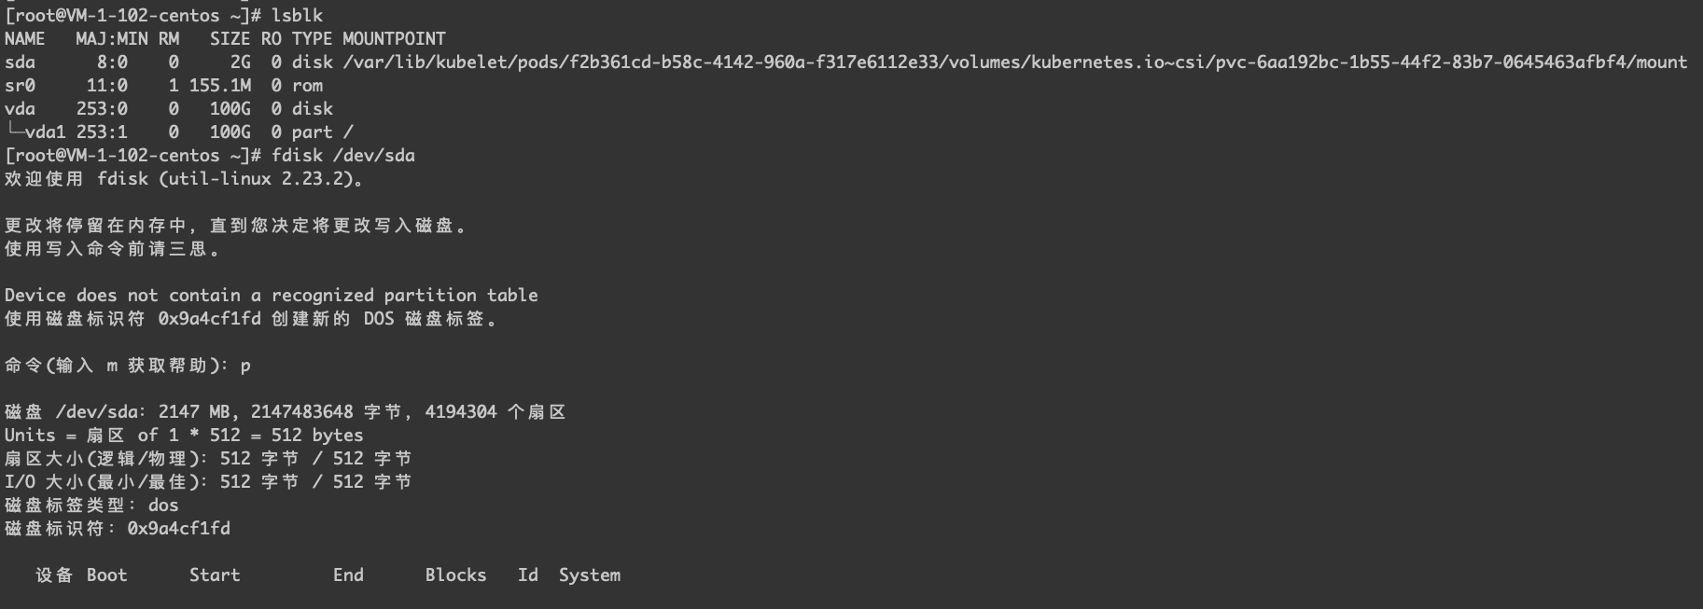Viewport: 1703px width, 609px height.
Task: Click the 155.1M size value
Action: click(219, 86)
